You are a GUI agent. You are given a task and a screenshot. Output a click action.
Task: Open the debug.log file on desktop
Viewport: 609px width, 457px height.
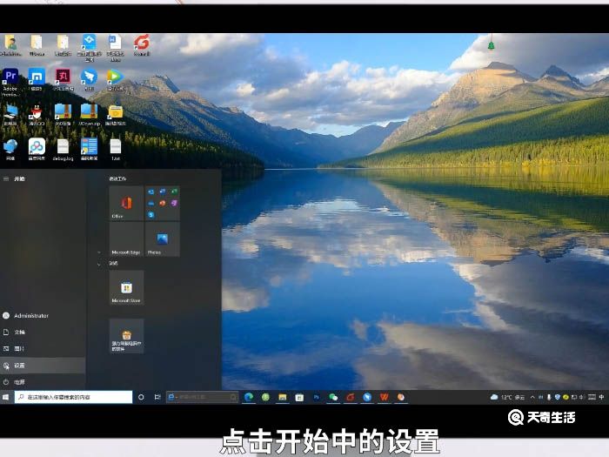coord(63,148)
